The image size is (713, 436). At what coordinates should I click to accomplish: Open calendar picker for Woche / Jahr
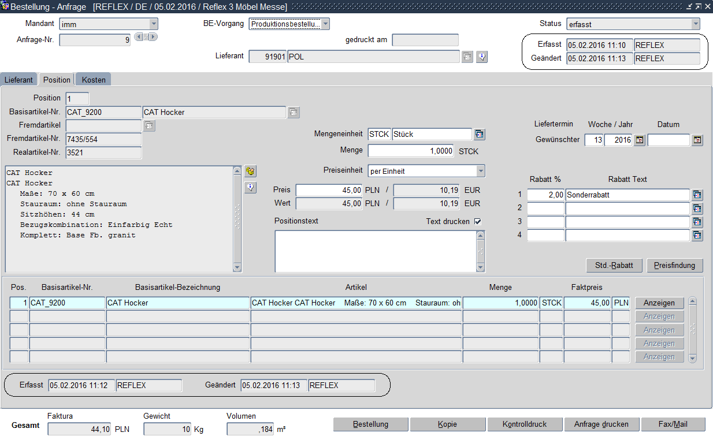(x=639, y=140)
